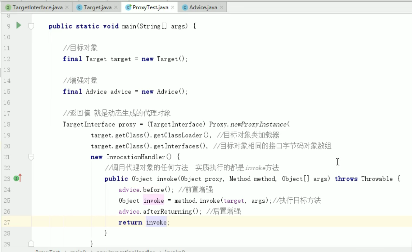412x252 pixels.
Task: Click line number 18 in the gutter
Action: pyautogui.click(x=7, y=124)
